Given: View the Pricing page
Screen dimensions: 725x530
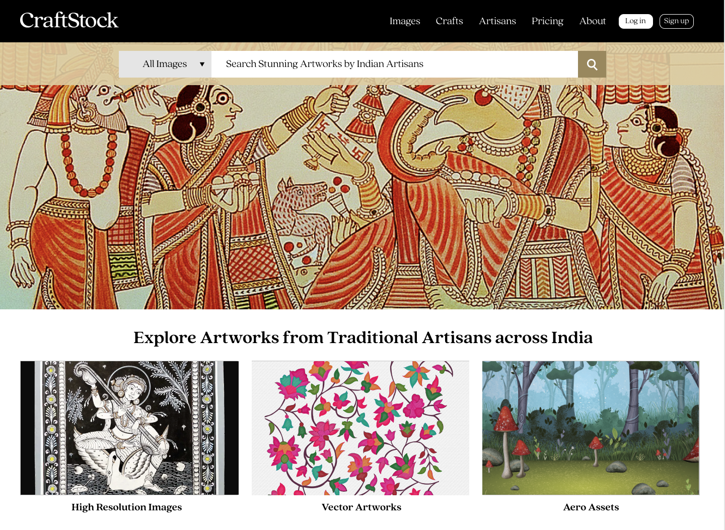Looking at the screenshot, I should (547, 21).
